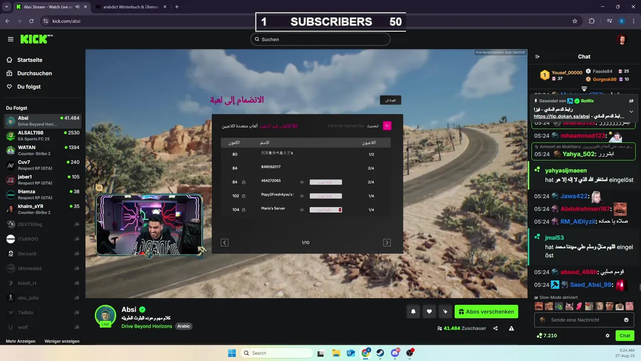
Task: Open the emoji picker smiley
Action: pos(626,320)
